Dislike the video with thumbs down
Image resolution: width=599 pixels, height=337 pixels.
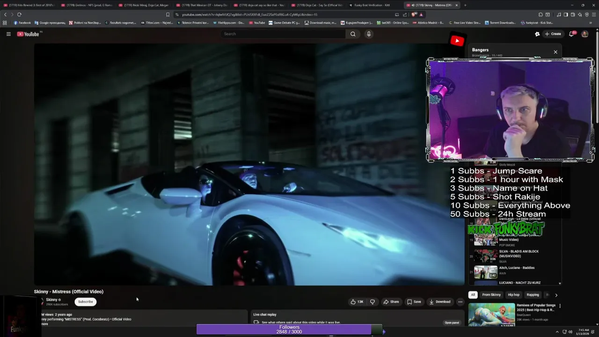[373, 302]
